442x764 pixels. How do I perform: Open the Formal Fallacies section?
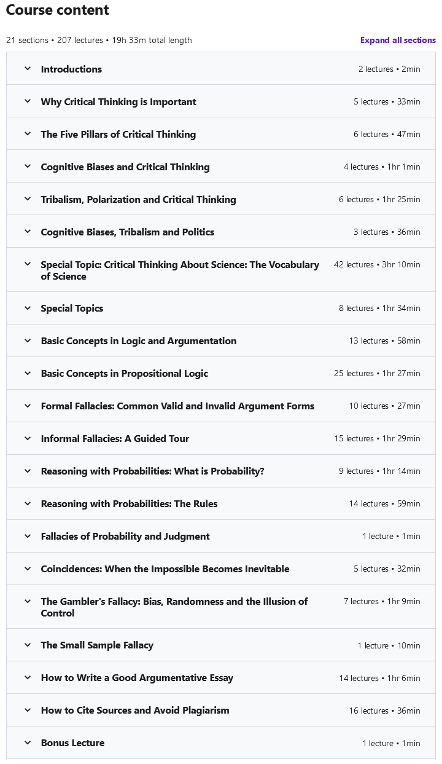click(177, 406)
